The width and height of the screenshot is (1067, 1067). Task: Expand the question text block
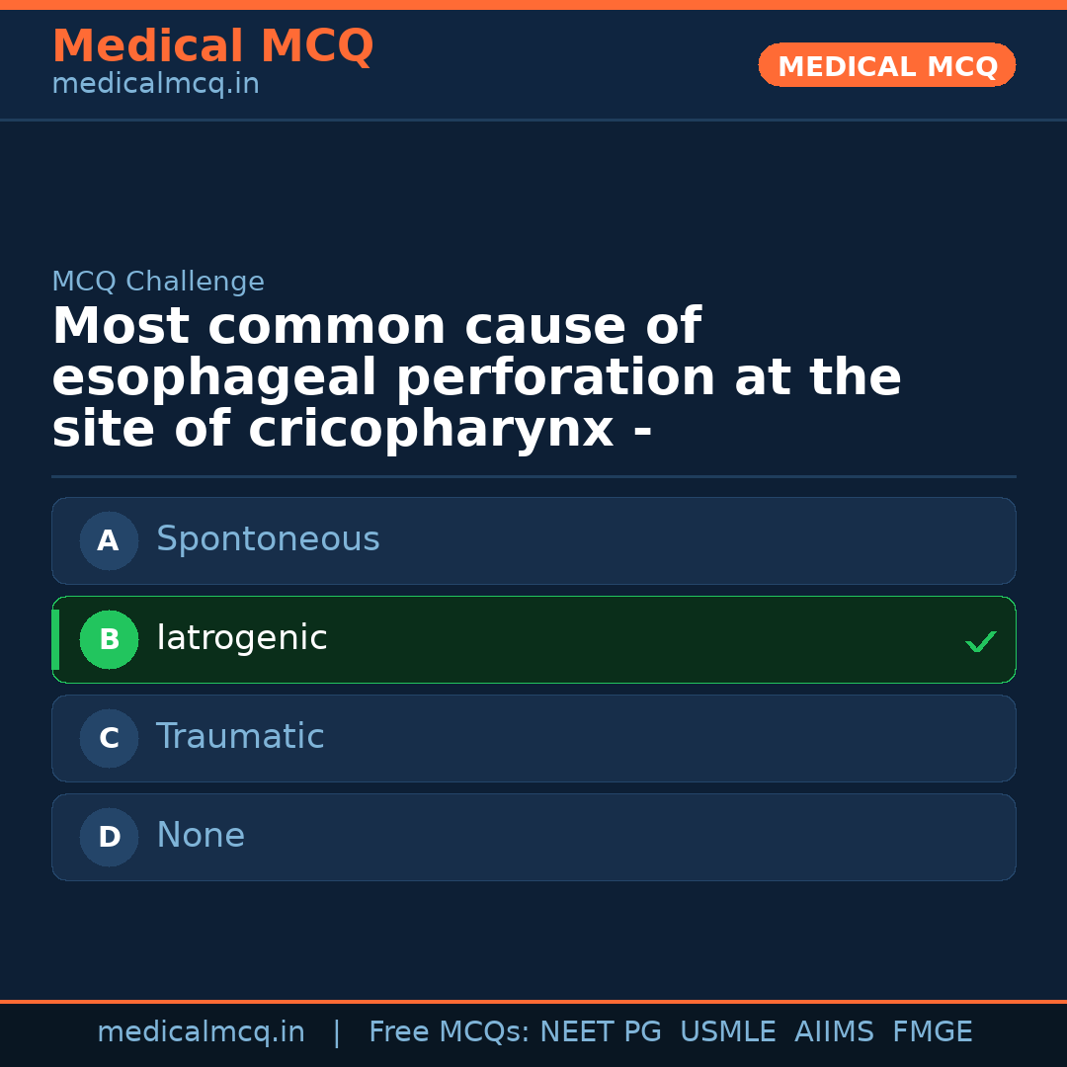[x=477, y=376]
